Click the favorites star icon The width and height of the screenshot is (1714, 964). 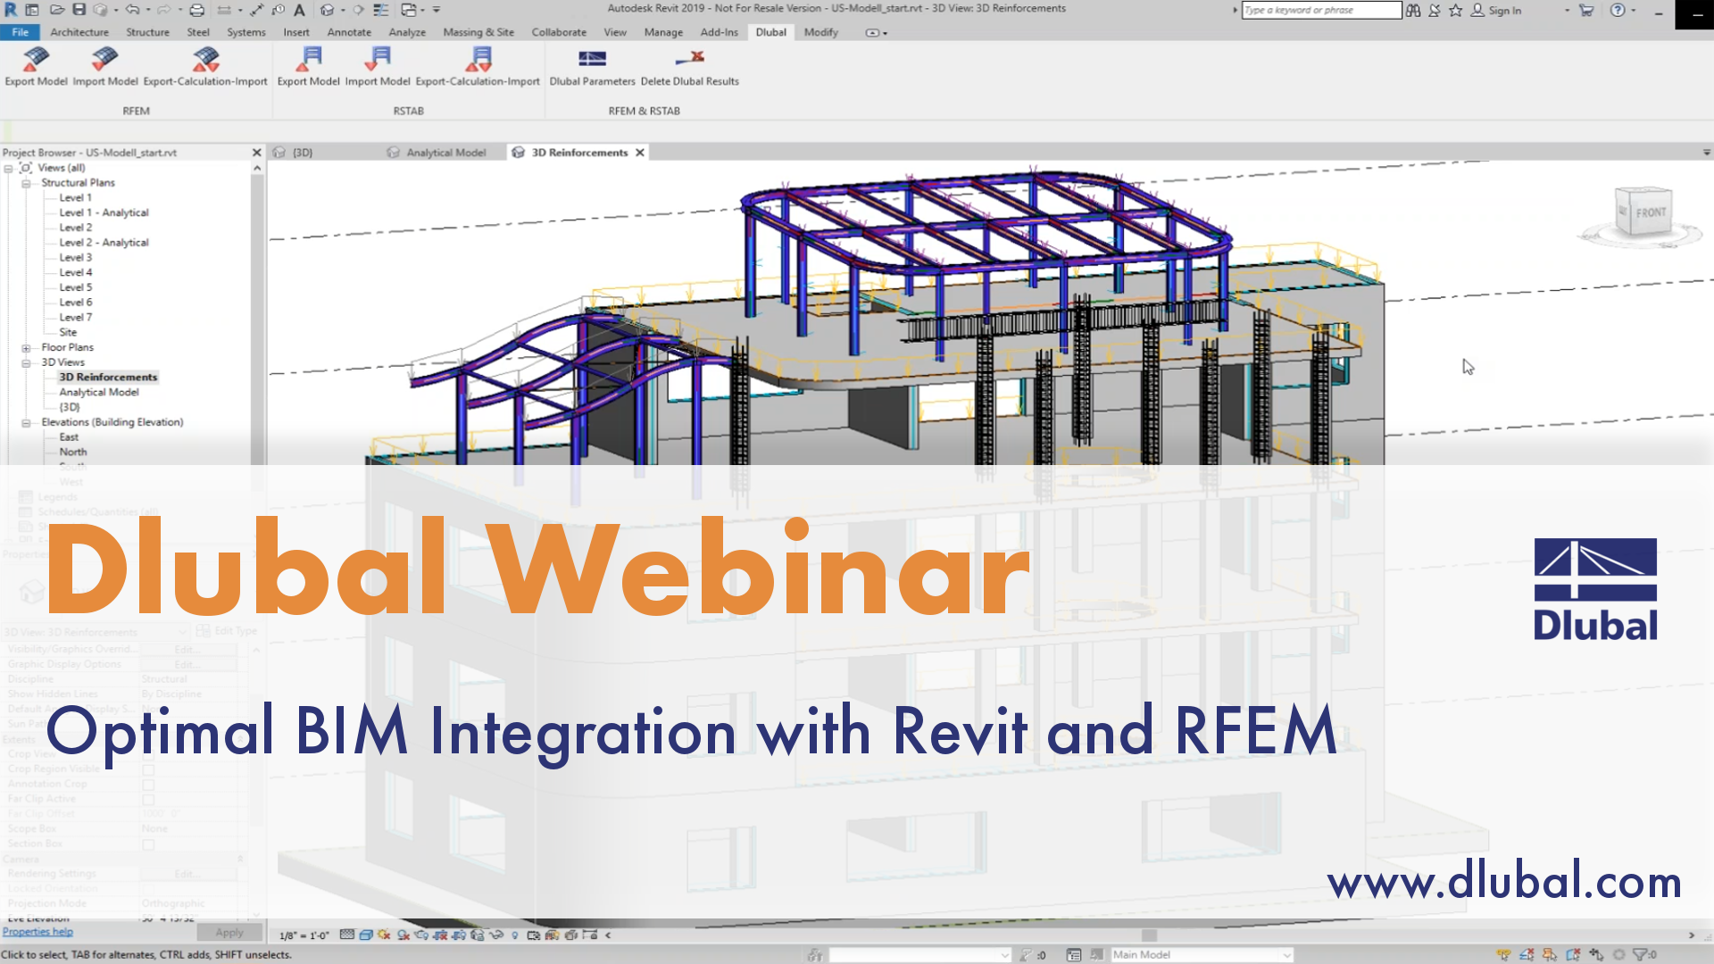point(1456,10)
